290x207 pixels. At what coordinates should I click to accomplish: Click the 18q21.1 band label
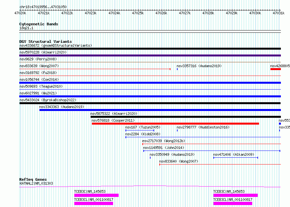[26, 28]
